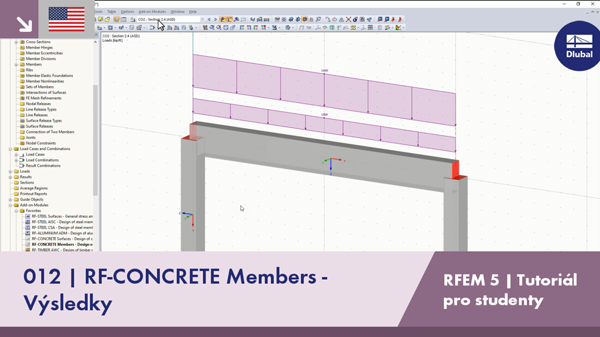
Task: Open the Table menu
Action: (111, 12)
